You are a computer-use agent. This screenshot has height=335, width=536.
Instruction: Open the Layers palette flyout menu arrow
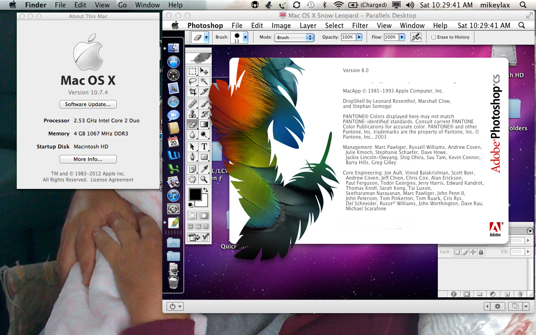pyautogui.click(x=530, y=231)
